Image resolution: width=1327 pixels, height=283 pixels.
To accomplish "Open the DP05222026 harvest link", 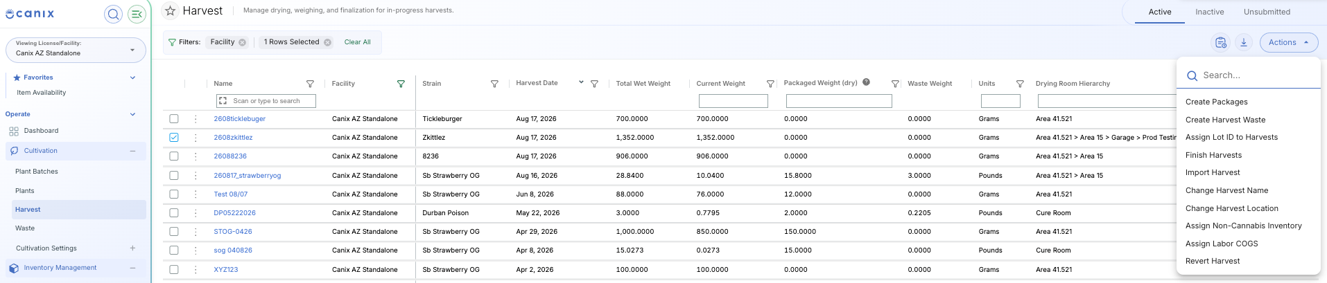I will tap(234, 213).
